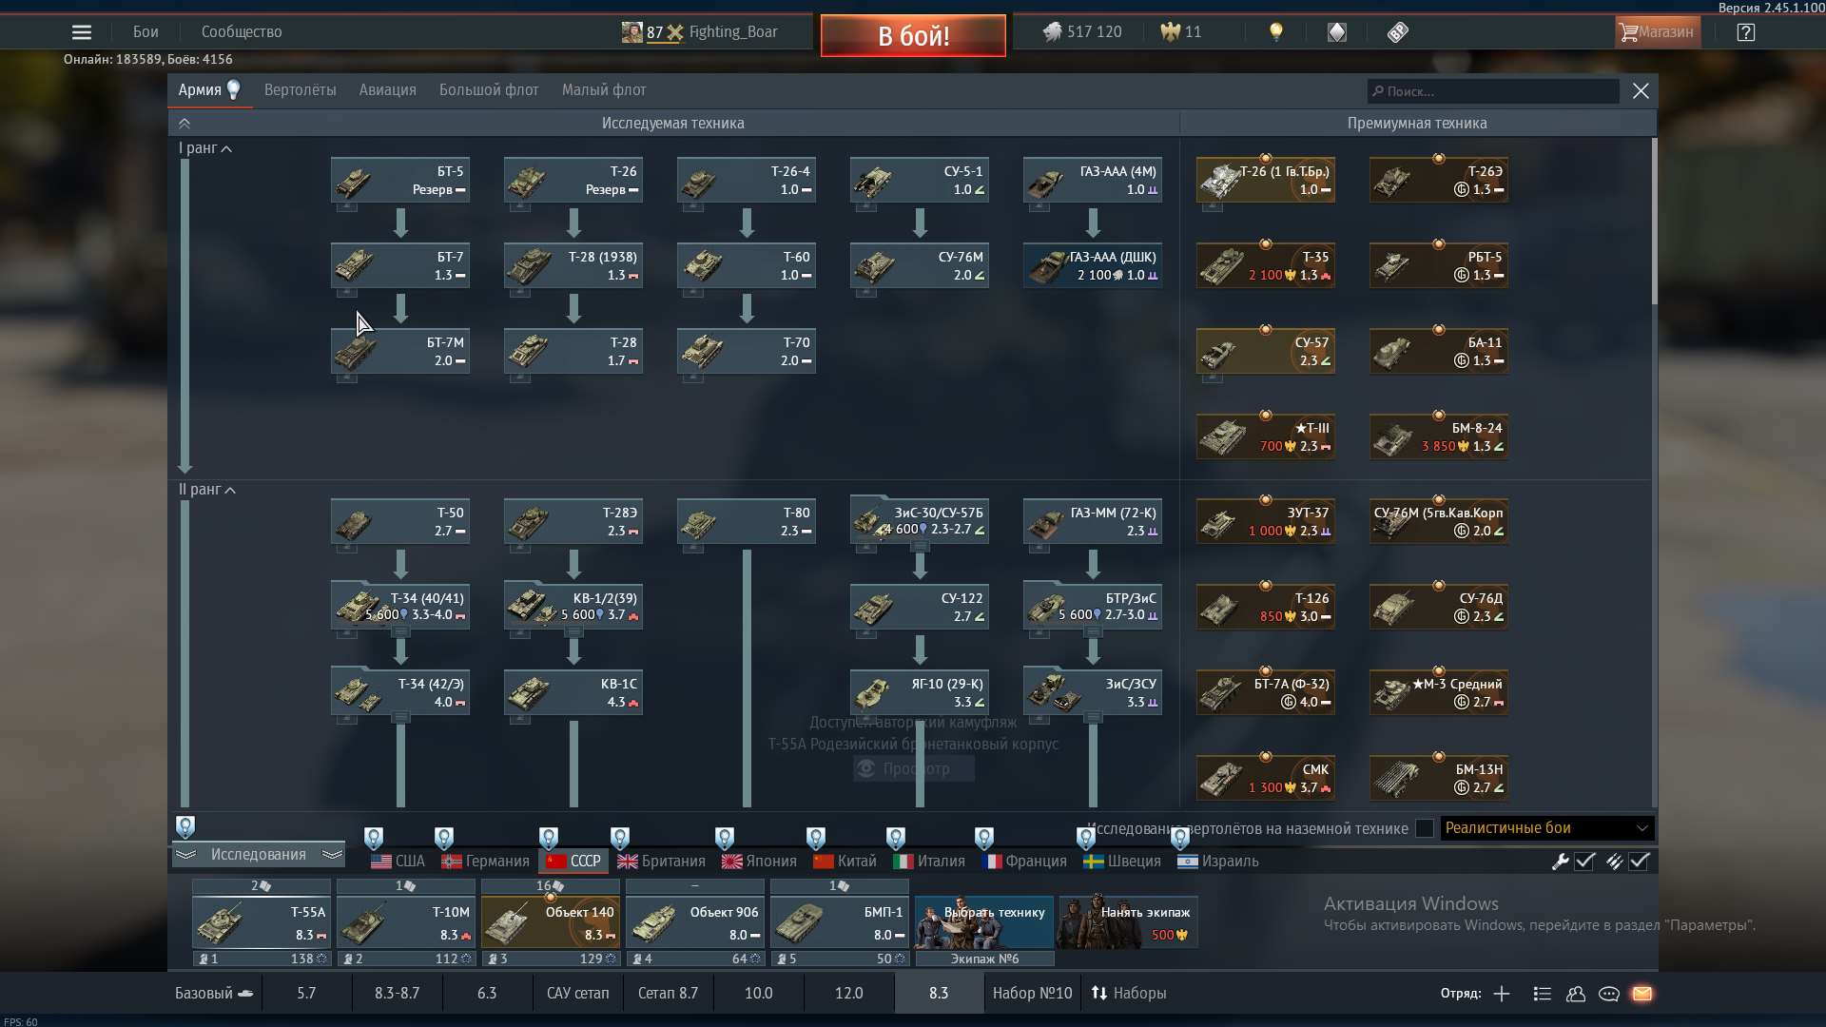
Task: Click the ammo refill bullets icon
Action: [x=1614, y=862]
